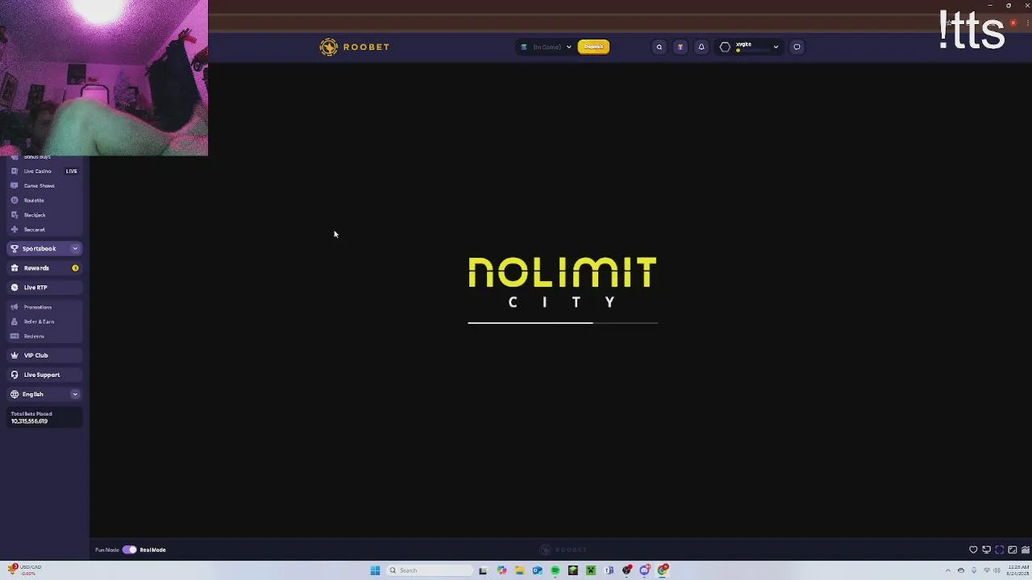1032x580 pixels.
Task: Open Minecraft Creeper icon on taskbar
Action: point(591,570)
